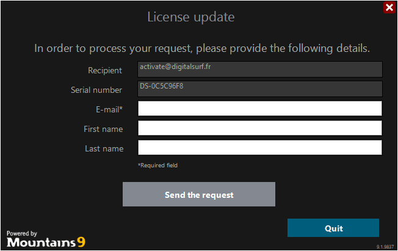
Task: Select the Recipient field with activate@digitalsurf.fr
Action: (260, 69)
